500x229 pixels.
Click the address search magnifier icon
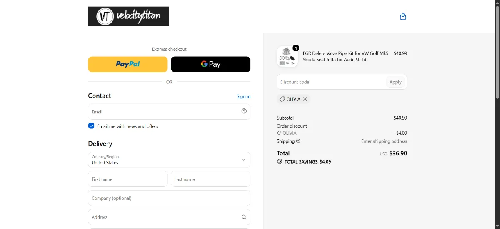pos(244,217)
